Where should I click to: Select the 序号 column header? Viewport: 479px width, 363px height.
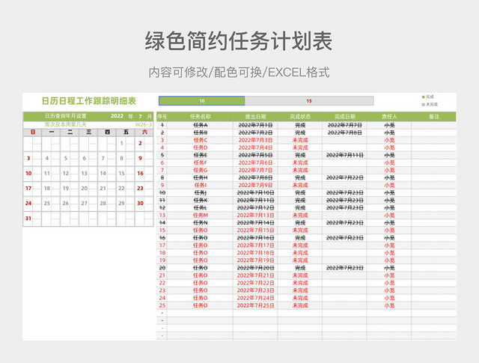click(x=162, y=117)
